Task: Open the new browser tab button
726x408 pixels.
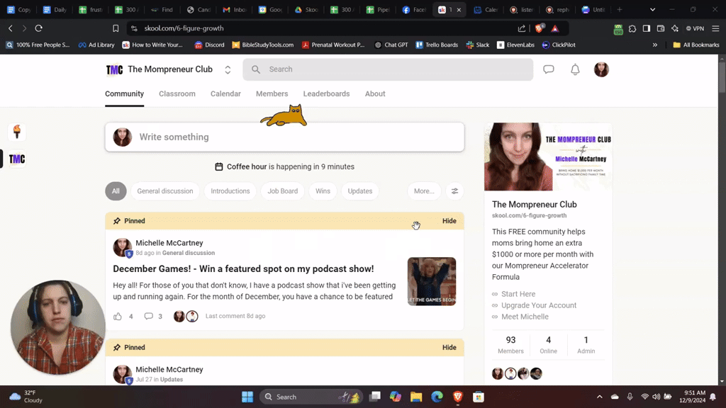Action: (620, 9)
